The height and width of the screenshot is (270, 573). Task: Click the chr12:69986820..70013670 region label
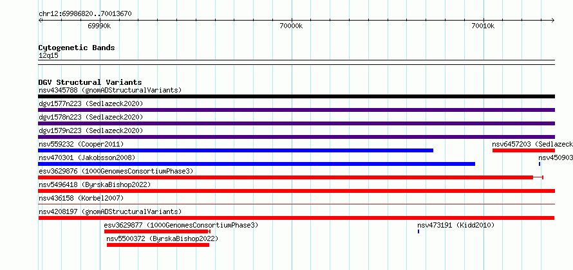85,14
